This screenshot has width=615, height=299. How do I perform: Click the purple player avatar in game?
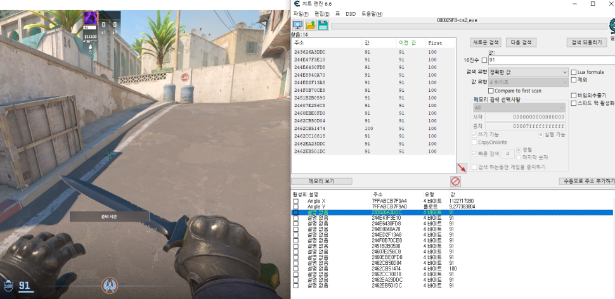point(91,18)
